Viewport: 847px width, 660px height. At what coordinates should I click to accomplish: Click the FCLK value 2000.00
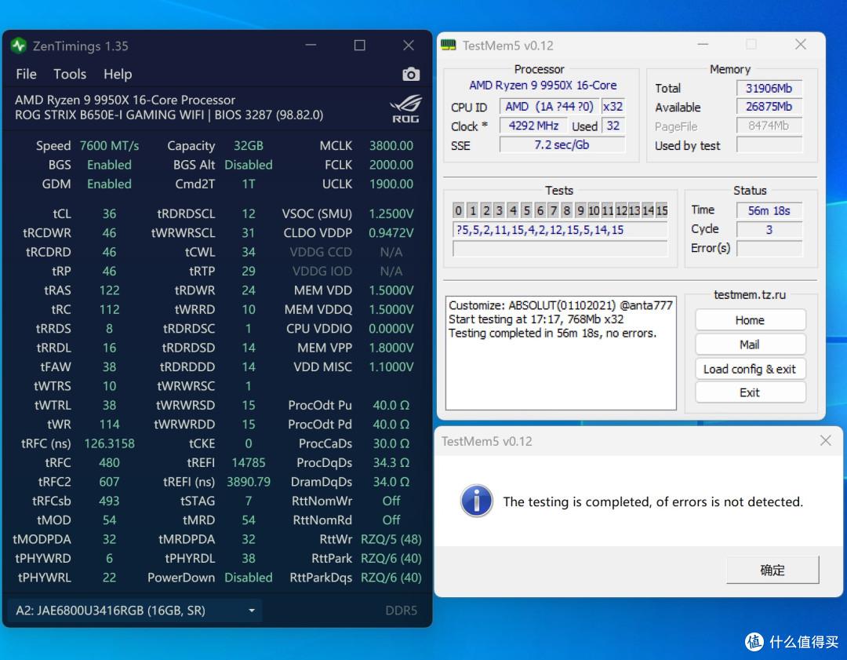pyautogui.click(x=391, y=165)
